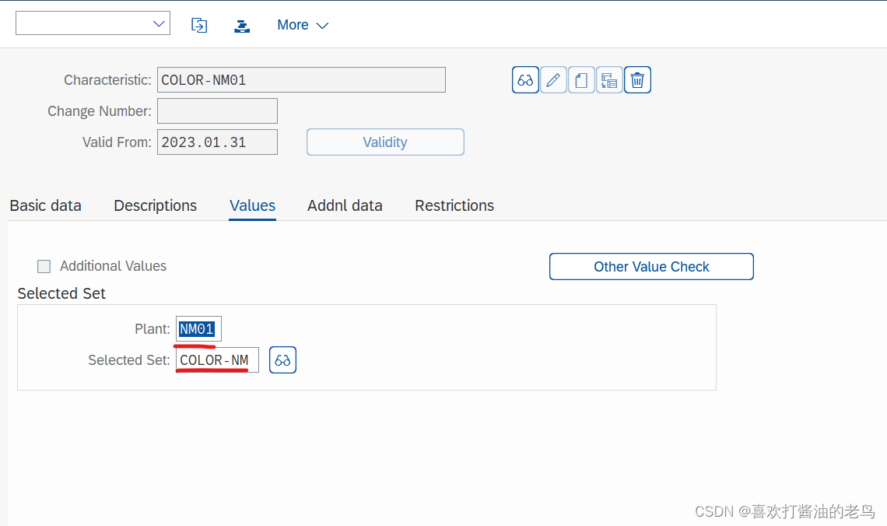
Task: Click the glasses icon beside the Selected Set field
Action: pos(282,359)
